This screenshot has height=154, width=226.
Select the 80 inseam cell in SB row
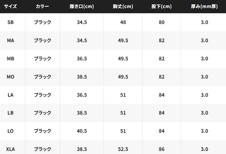[x=162, y=22]
